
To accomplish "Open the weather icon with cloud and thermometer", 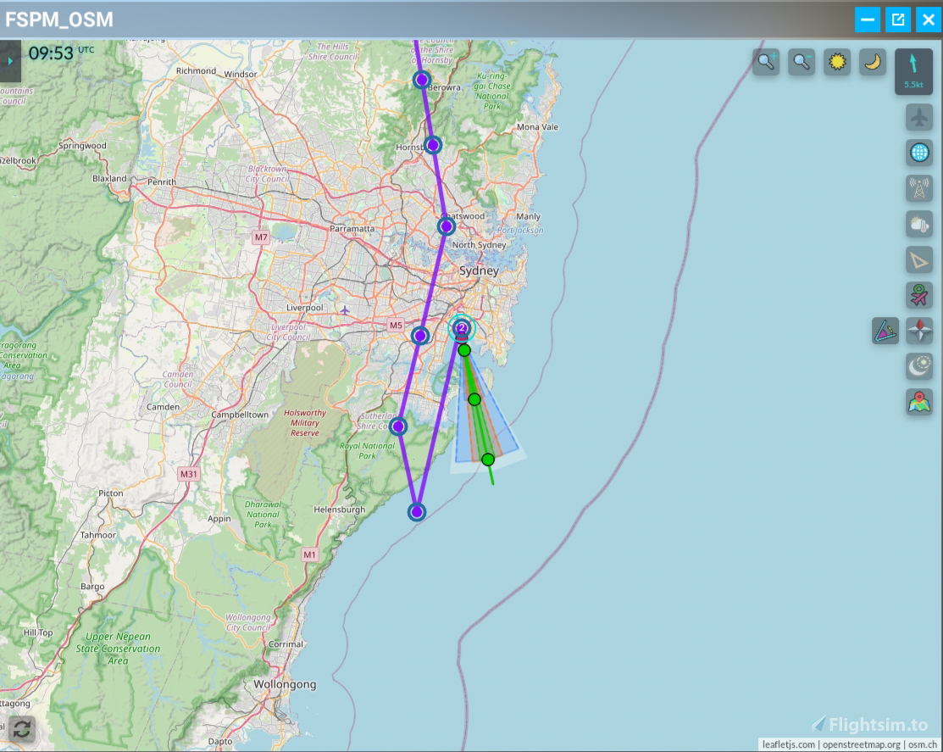I will 920,226.
